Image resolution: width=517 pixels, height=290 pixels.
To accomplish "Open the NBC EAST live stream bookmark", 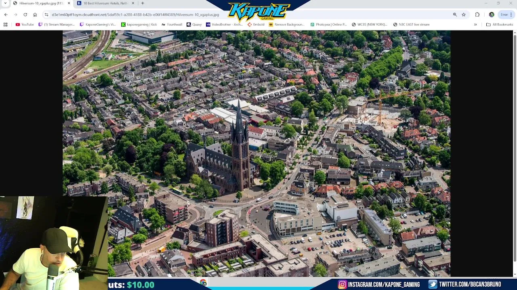I will pyautogui.click(x=411, y=25).
